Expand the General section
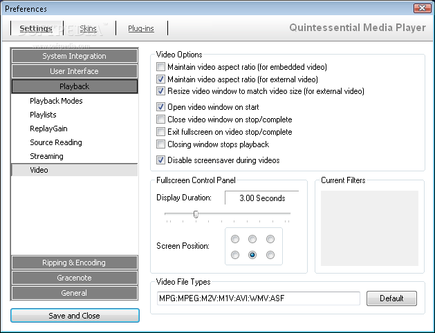 [75, 293]
